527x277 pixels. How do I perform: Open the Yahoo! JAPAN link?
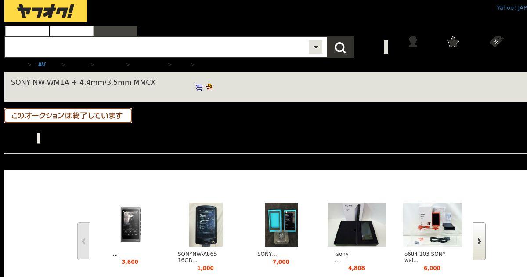(512, 8)
